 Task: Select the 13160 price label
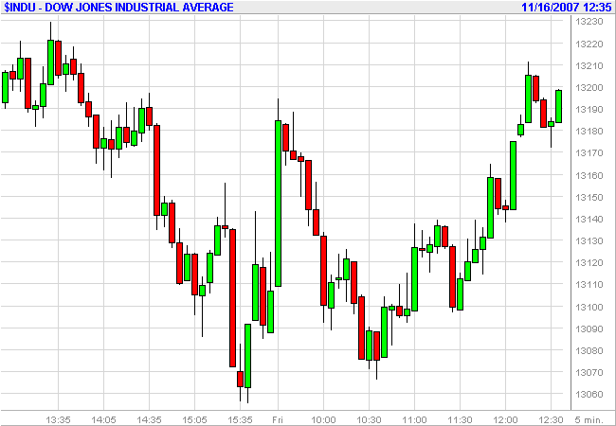coord(589,175)
